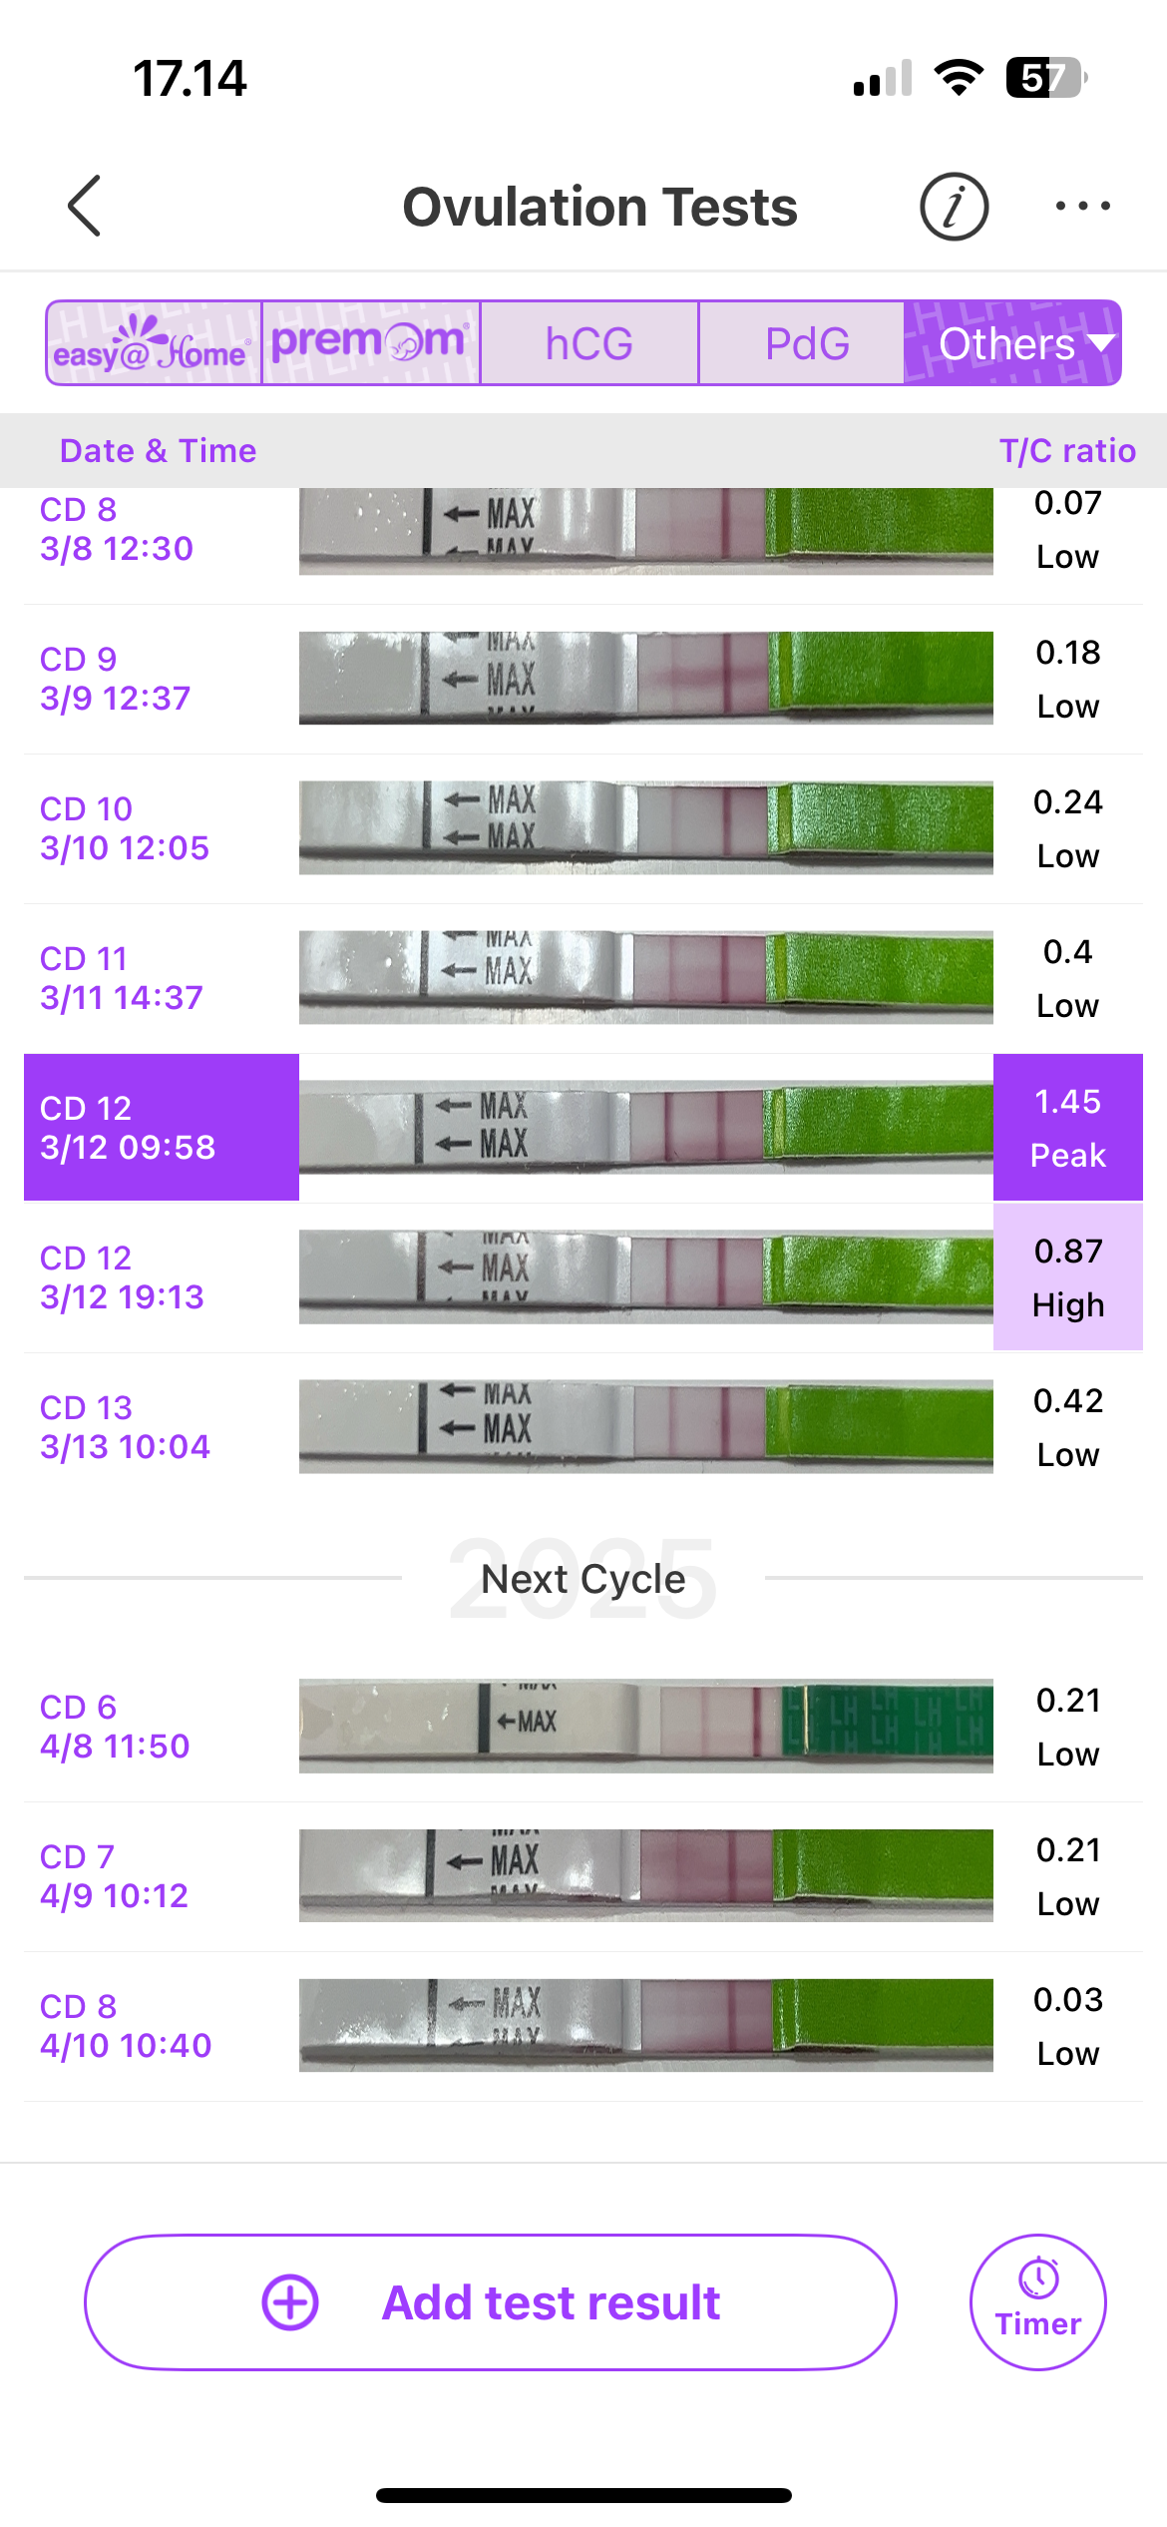
Task: Open the three-dot more options menu
Action: click(1082, 207)
